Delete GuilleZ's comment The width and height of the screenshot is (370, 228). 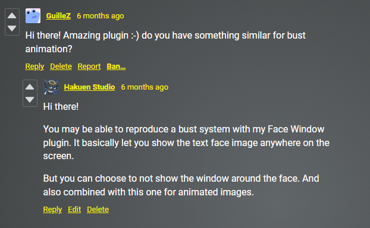[x=61, y=66]
